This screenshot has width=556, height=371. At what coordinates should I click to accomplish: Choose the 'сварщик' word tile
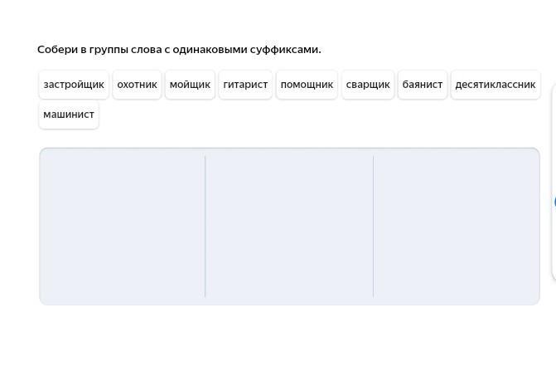[x=368, y=85]
